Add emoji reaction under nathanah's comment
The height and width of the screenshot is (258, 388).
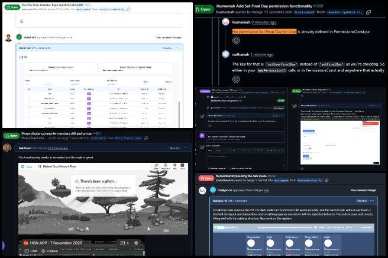[236, 79]
